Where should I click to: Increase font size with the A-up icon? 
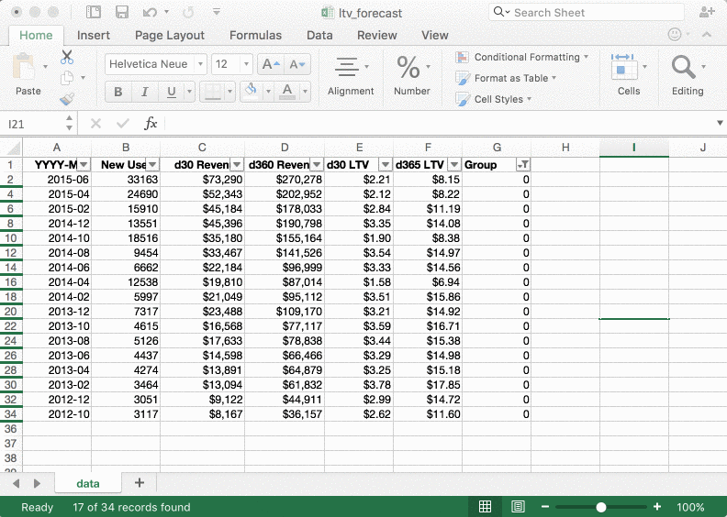(271, 64)
